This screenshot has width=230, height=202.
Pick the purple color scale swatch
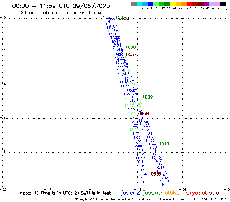(x=206, y=4)
